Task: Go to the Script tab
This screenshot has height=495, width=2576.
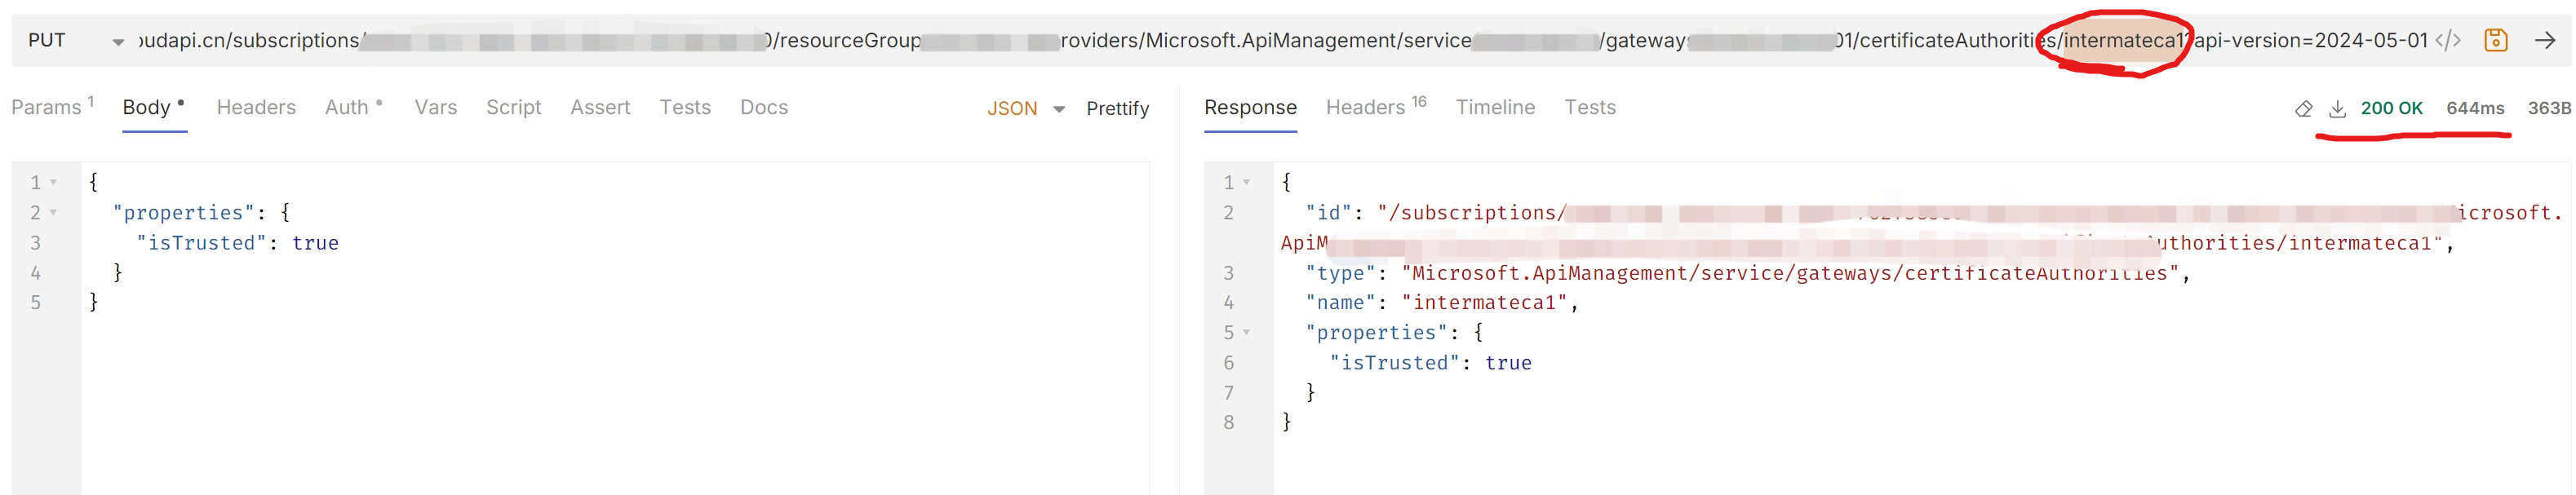Action: (x=513, y=107)
